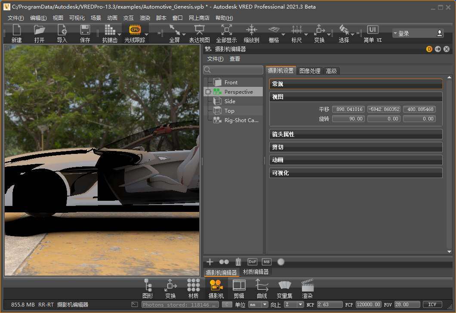Click the FOV value input field
The height and width of the screenshot is (313, 456).
point(407,304)
